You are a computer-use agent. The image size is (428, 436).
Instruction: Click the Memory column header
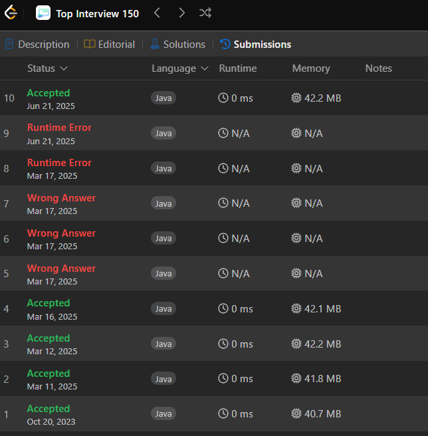click(311, 68)
